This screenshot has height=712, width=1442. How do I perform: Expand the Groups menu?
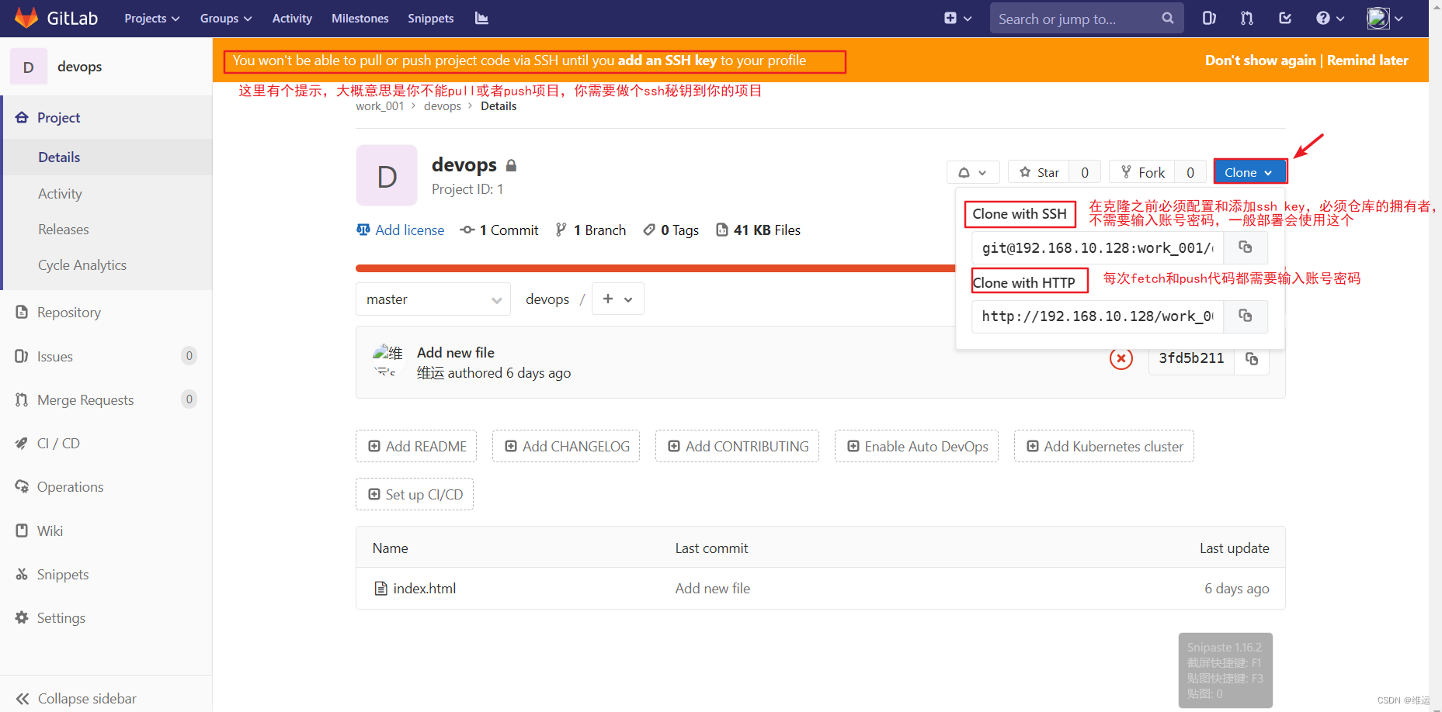[226, 18]
